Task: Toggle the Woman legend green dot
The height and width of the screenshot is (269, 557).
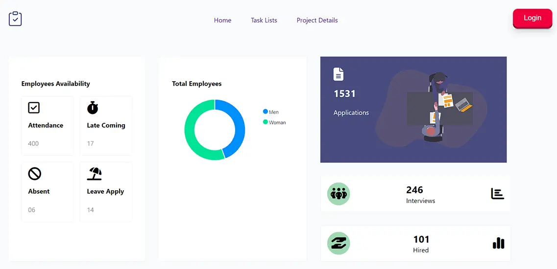Action: [x=265, y=122]
